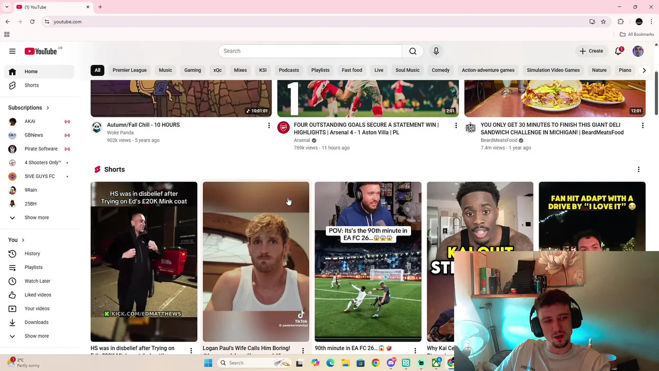The width and height of the screenshot is (659, 371).
Task: Open Windows Start menu
Action: coord(208,363)
